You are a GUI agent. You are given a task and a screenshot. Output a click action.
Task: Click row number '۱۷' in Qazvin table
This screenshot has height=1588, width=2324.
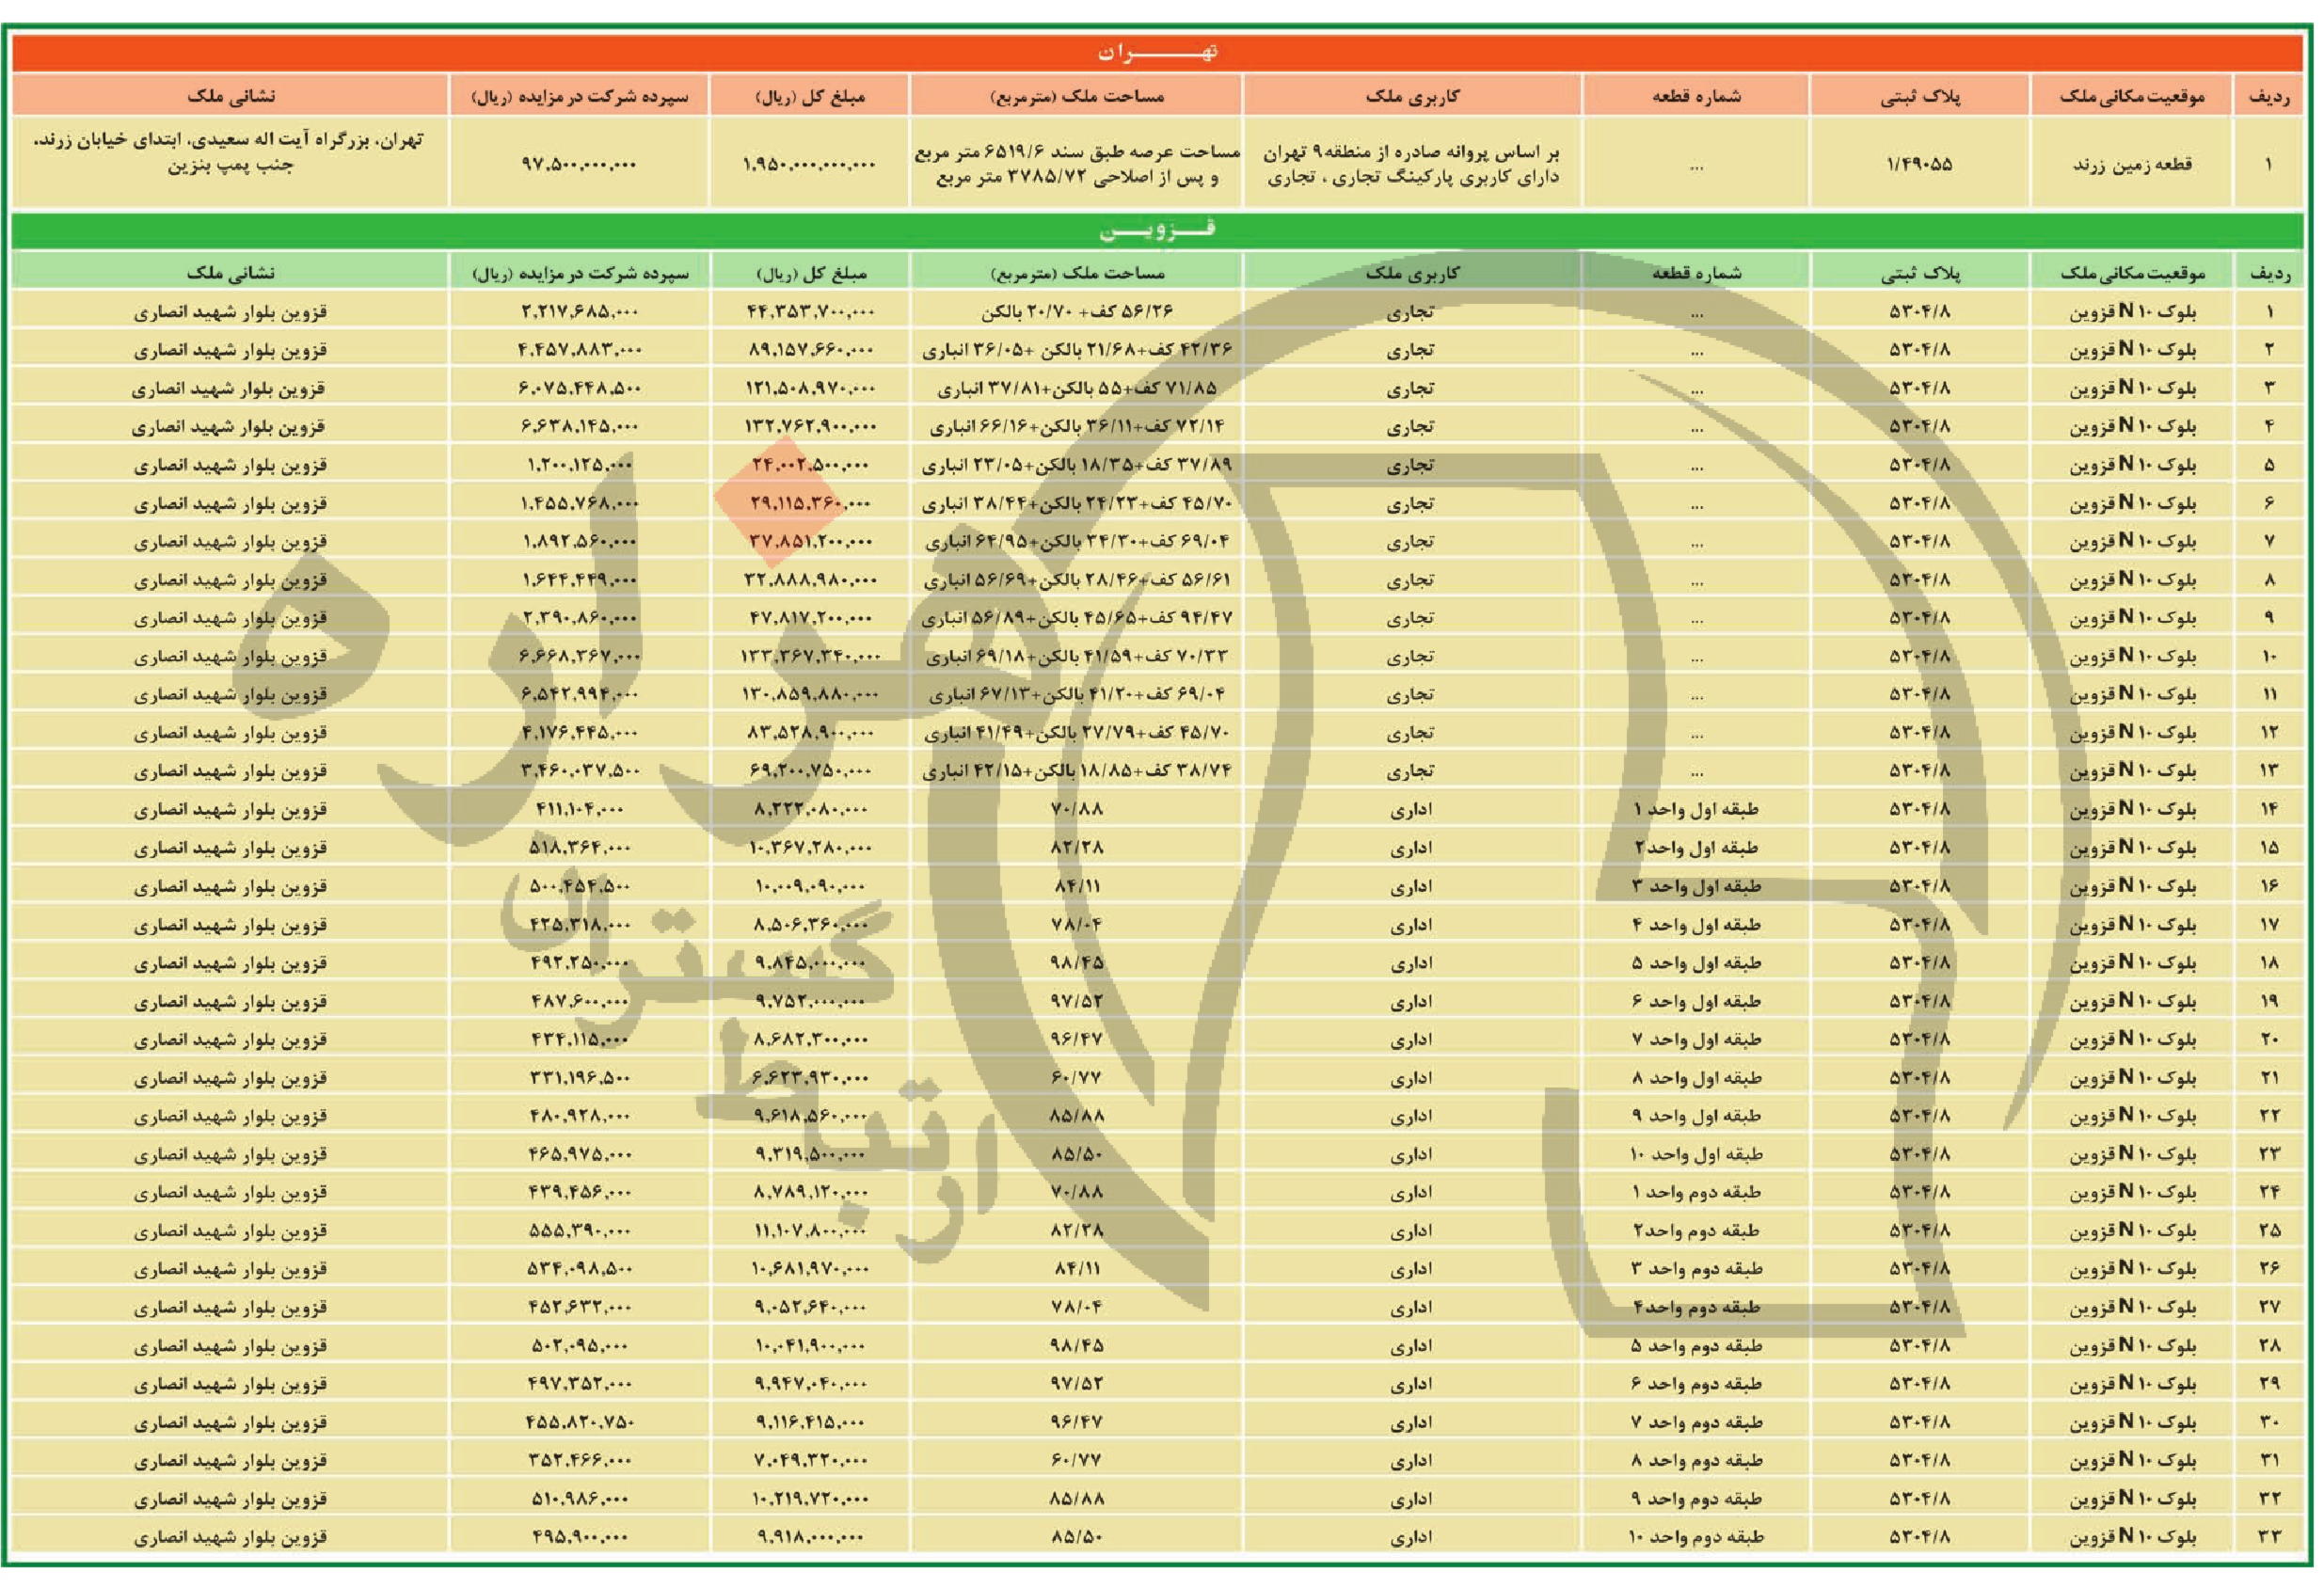point(2269,924)
